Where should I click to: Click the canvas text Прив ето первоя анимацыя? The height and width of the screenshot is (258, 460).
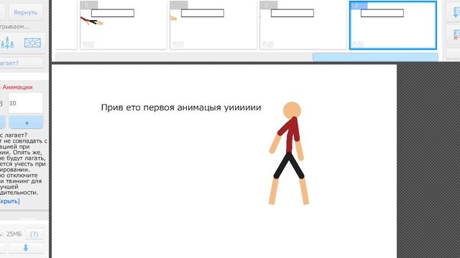coord(161,107)
